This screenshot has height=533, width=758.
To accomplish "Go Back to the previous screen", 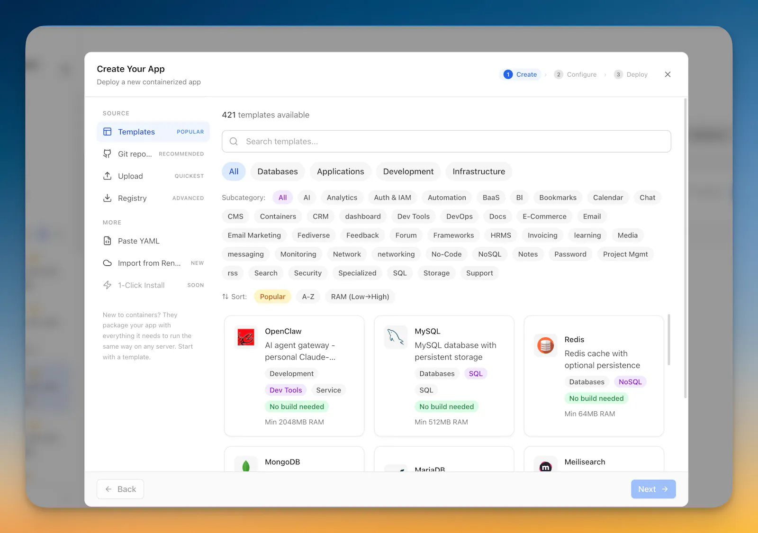I will [x=120, y=489].
